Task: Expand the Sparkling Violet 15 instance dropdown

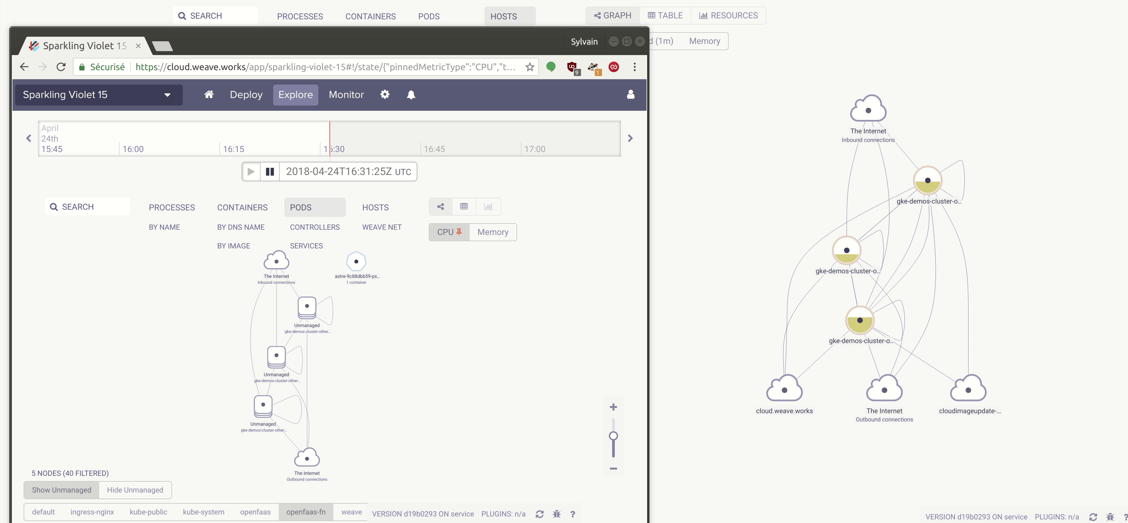Action: pos(167,95)
